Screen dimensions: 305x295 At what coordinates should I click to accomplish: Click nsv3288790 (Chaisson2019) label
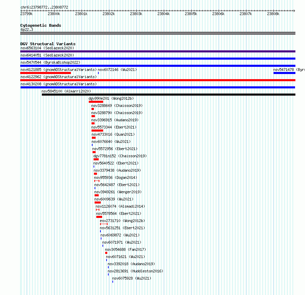click(x=117, y=113)
